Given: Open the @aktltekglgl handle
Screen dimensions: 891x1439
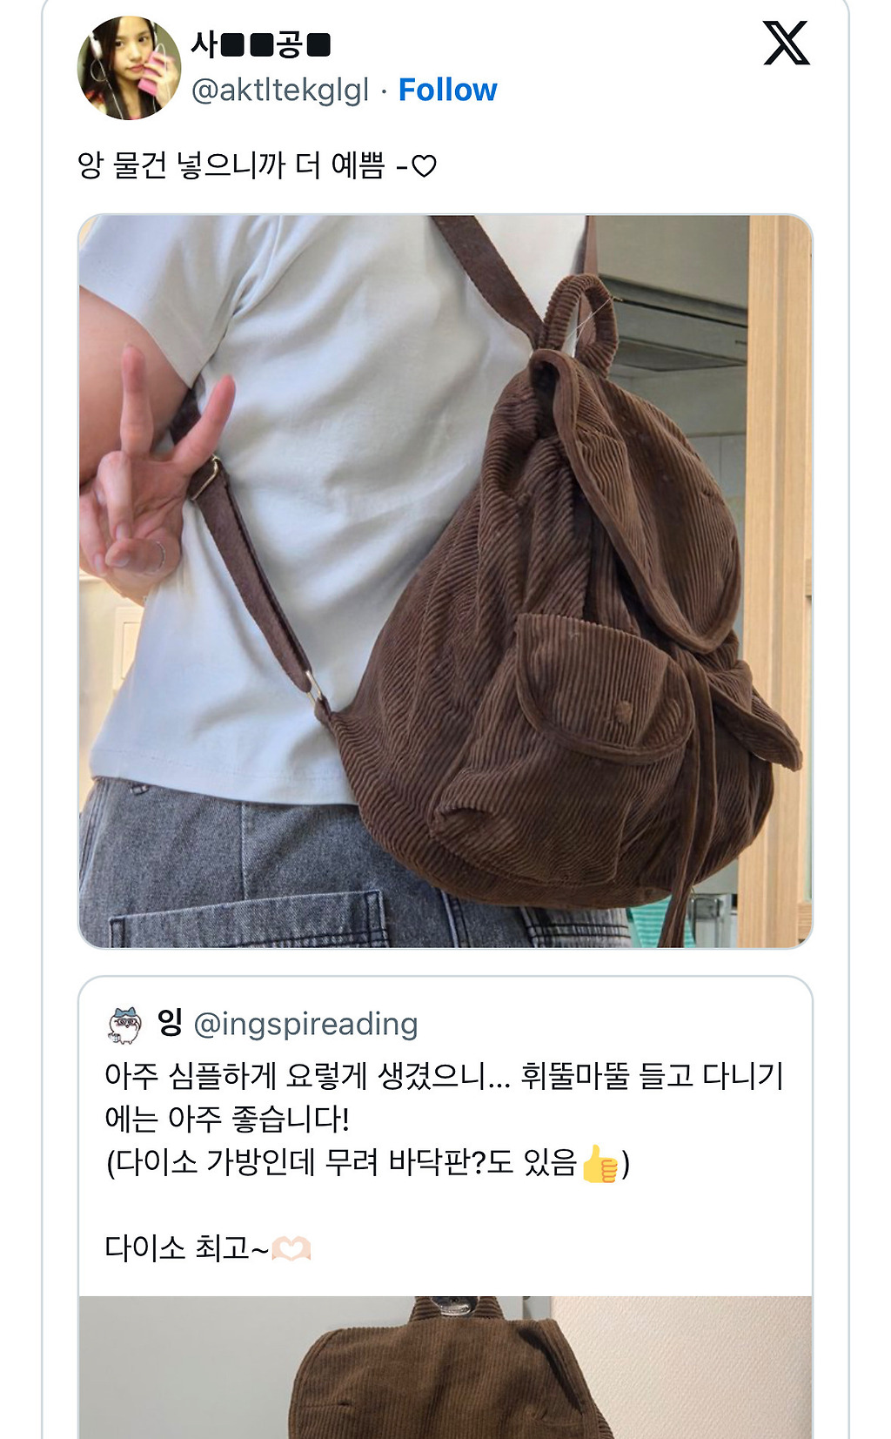Looking at the screenshot, I should [x=279, y=90].
